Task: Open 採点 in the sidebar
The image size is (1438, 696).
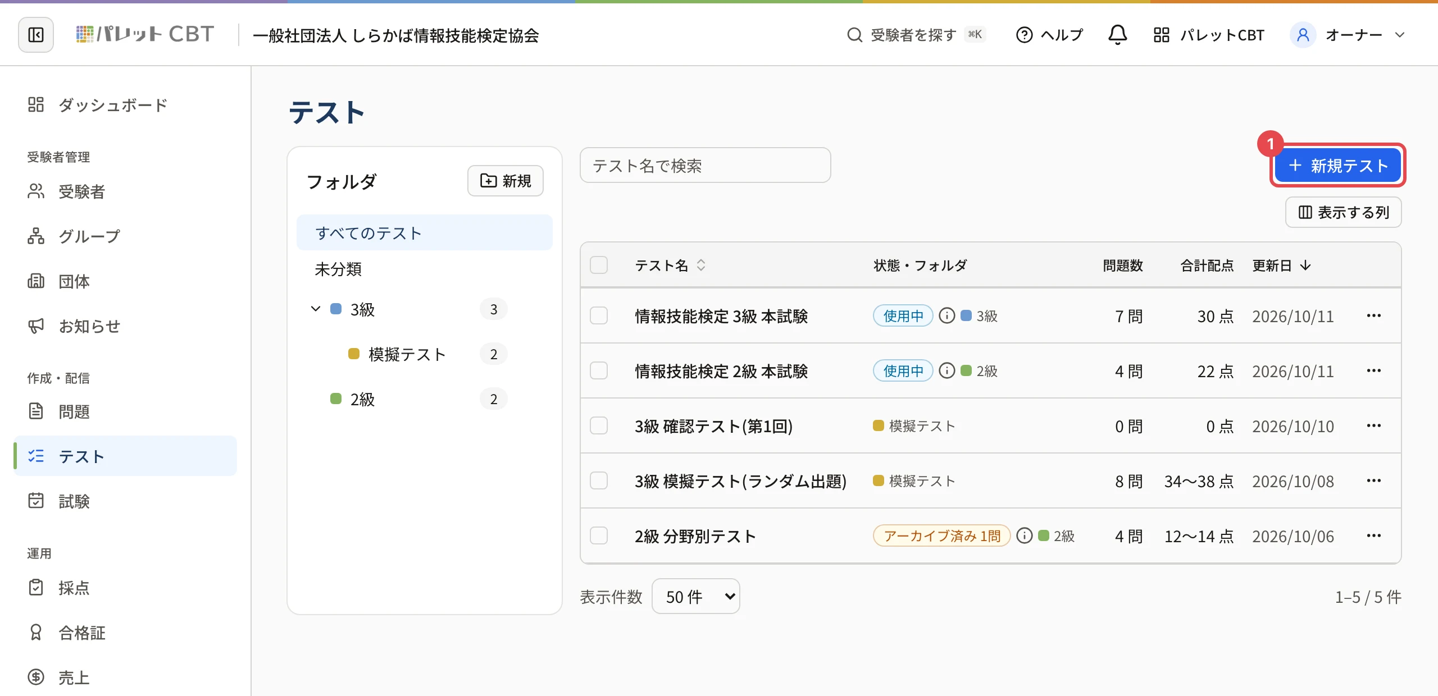Action: 125,588
